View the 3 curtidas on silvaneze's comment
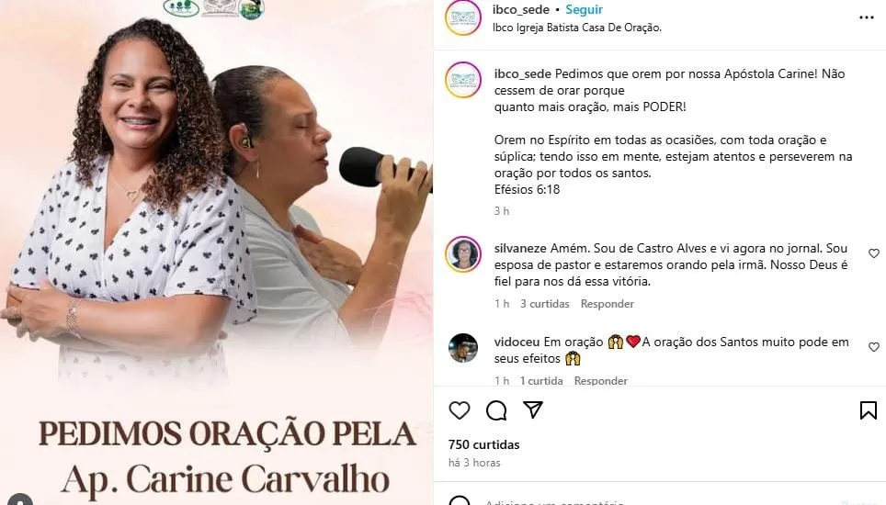 [x=545, y=304]
